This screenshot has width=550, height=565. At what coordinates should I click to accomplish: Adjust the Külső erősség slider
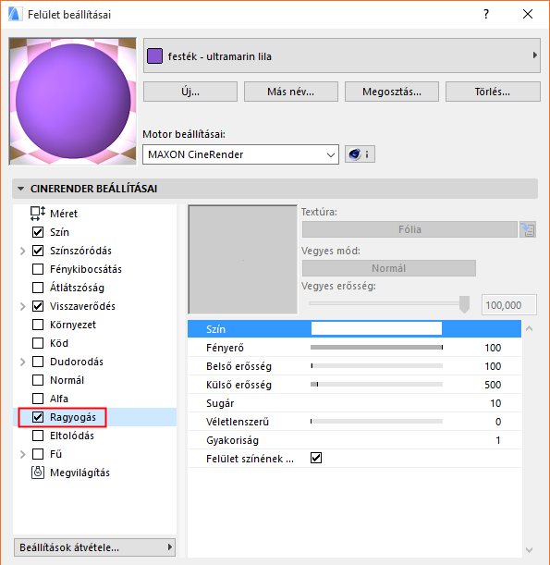coord(376,385)
